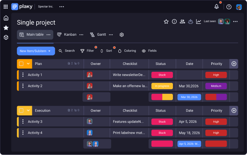Image resolution: width=247 pixels, height=155 pixels.
Task: Open Gantt view options
Action: pos(111,35)
